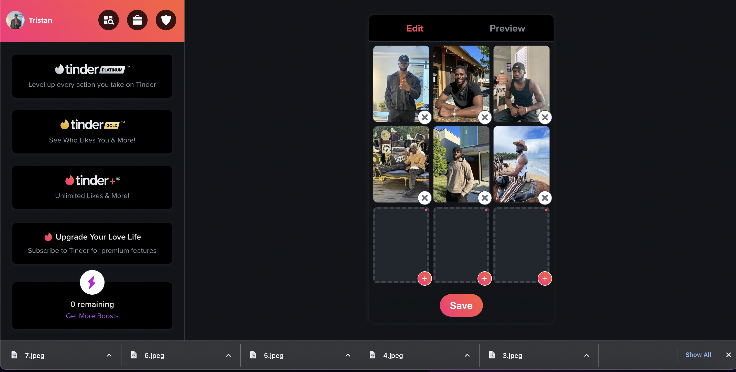The height and width of the screenshot is (372, 736).
Task: Expand options chevron for 7.jpeg download
Action: tap(109, 355)
